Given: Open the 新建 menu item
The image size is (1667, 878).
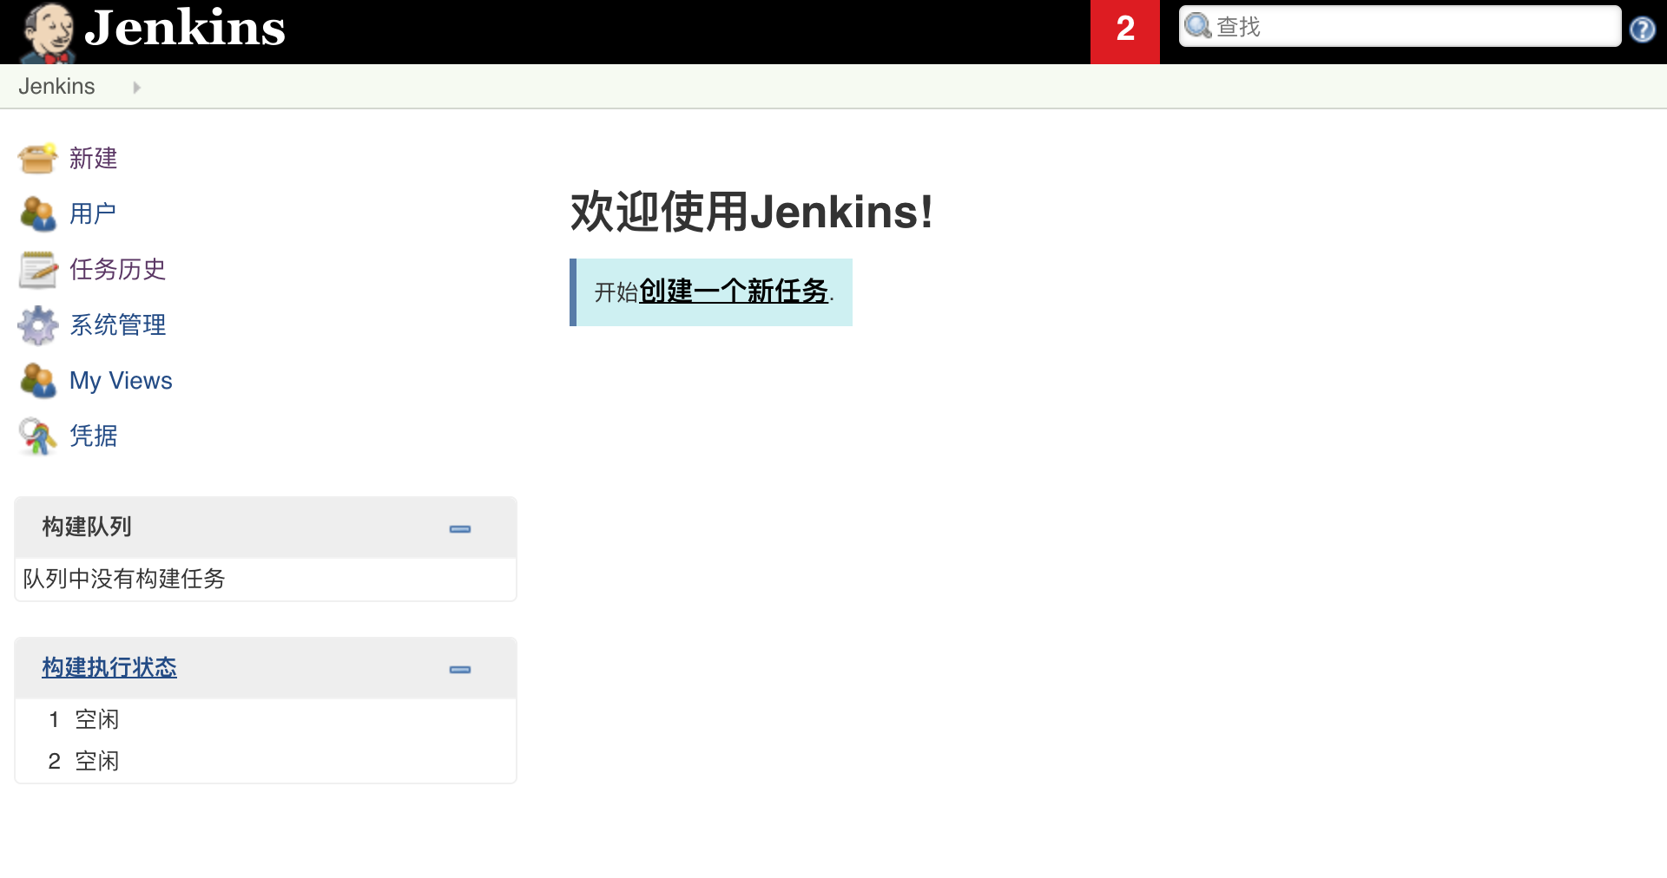Looking at the screenshot, I should (x=93, y=159).
